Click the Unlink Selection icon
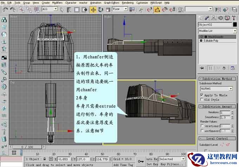This screenshot has width=239, height=167. point(29,10)
